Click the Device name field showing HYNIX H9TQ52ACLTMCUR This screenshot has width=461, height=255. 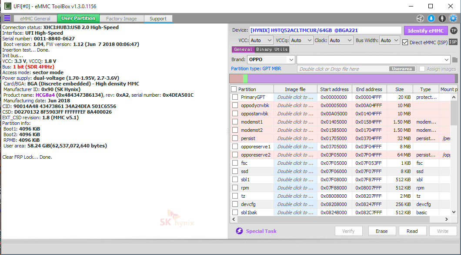(325, 30)
